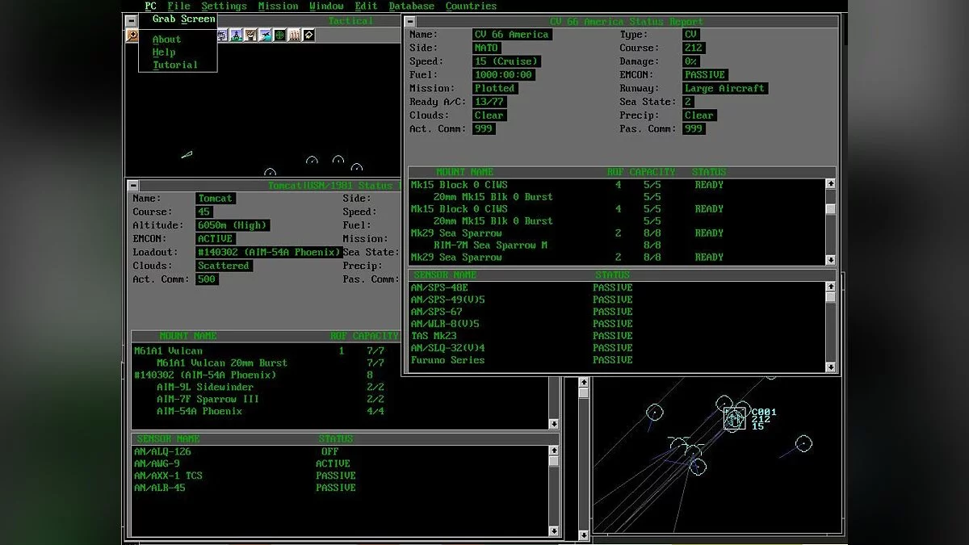Select the dividers range-and-bearing toolbar icon
The image size is (969, 545).
[x=237, y=36]
